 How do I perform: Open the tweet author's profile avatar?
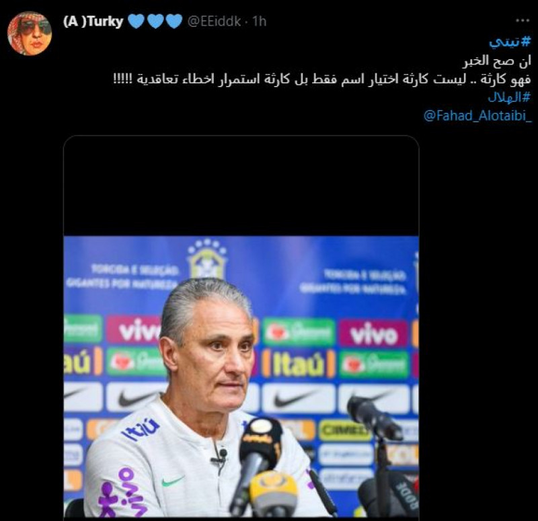click(30, 33)
